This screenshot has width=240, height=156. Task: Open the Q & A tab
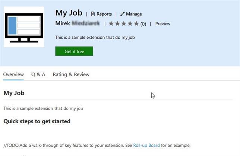click(38, 74)
